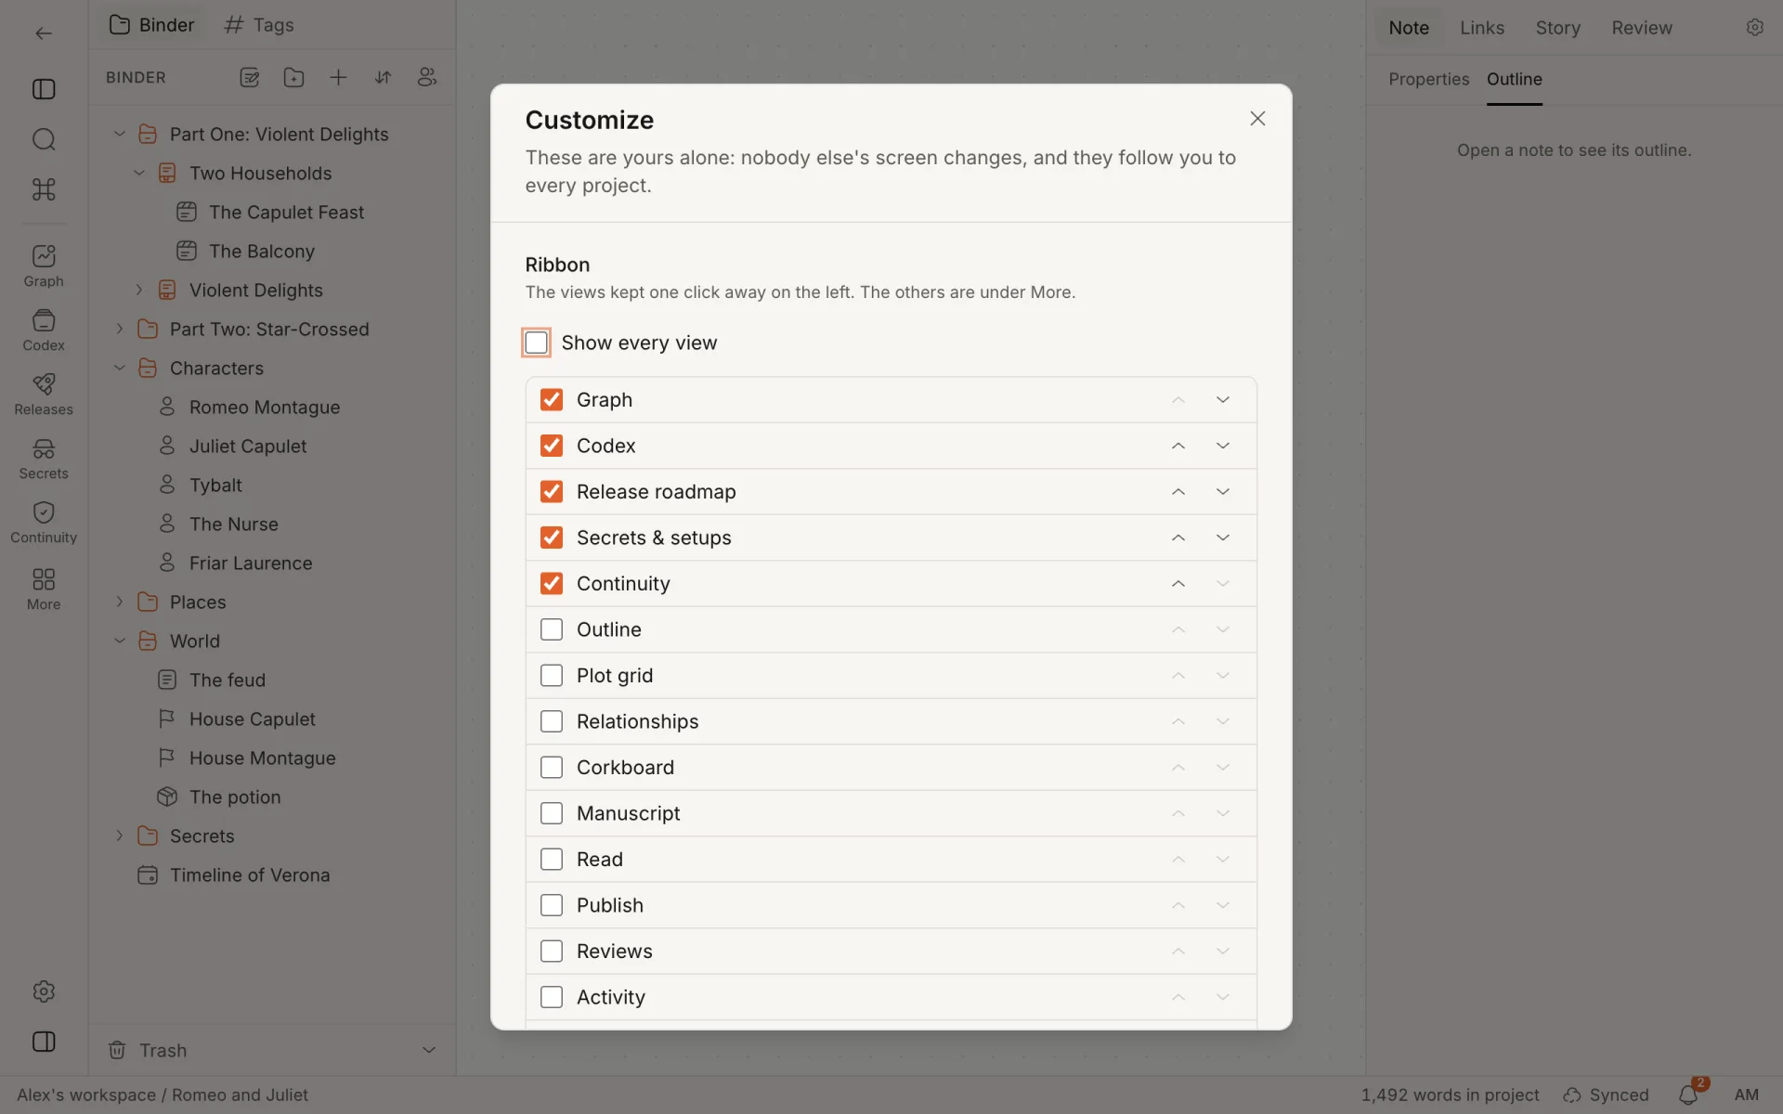This screenshot has height=1114, width=1783.
Task: Switch to the Binder tab
Action: coord(152,25)
